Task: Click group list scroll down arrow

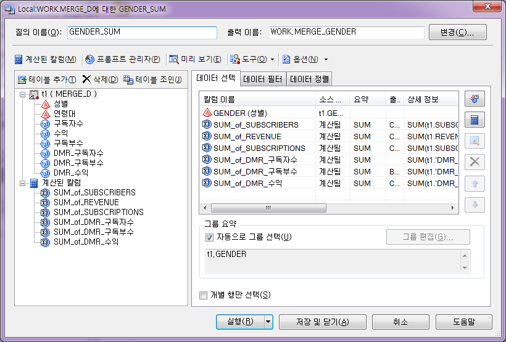Action: pyautogui.click(x=465, y=268)
